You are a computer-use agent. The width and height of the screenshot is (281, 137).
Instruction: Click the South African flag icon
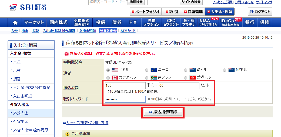153,78
